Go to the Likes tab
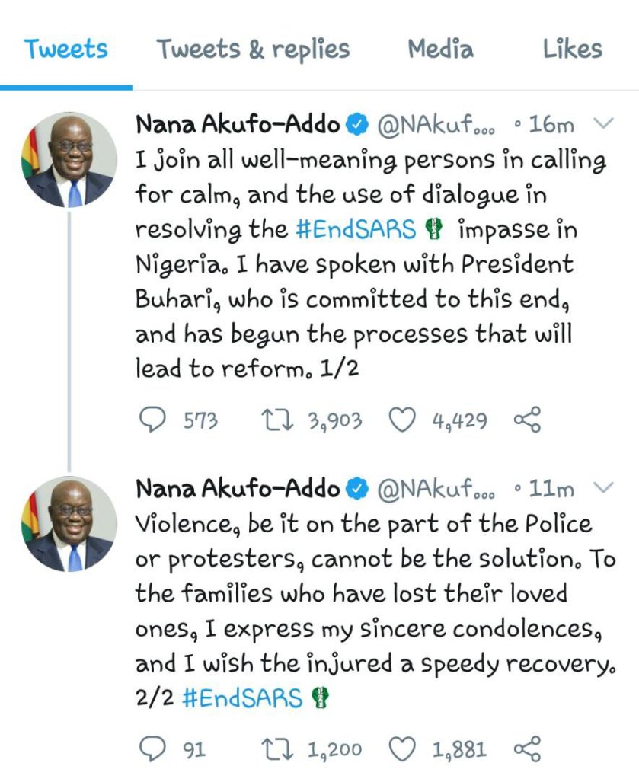The width and height of the screenshot is (639, 779). [x=572, y=49]
